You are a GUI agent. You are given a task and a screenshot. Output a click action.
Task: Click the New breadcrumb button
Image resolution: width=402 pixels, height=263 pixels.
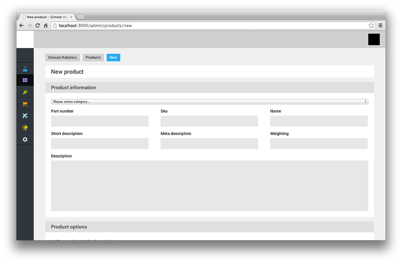tap(113, 57)
